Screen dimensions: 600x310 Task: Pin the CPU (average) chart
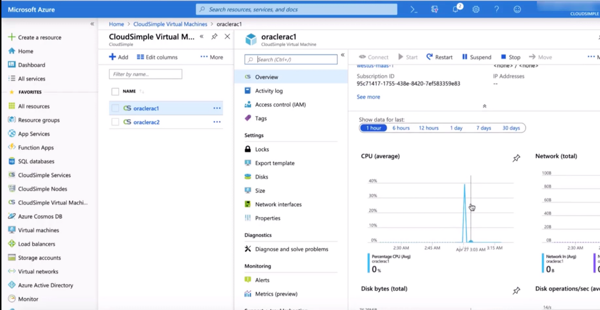[516, 158]
